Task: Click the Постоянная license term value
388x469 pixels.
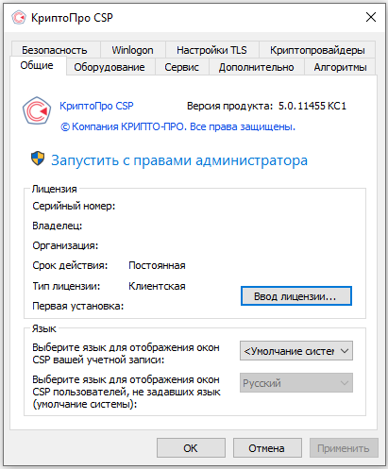Action: (157, 265)
